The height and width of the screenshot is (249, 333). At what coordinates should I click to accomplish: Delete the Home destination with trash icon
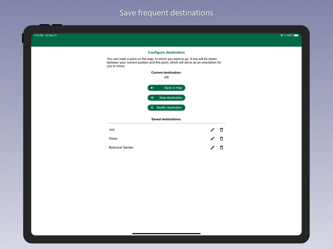(x=221, y=139)
